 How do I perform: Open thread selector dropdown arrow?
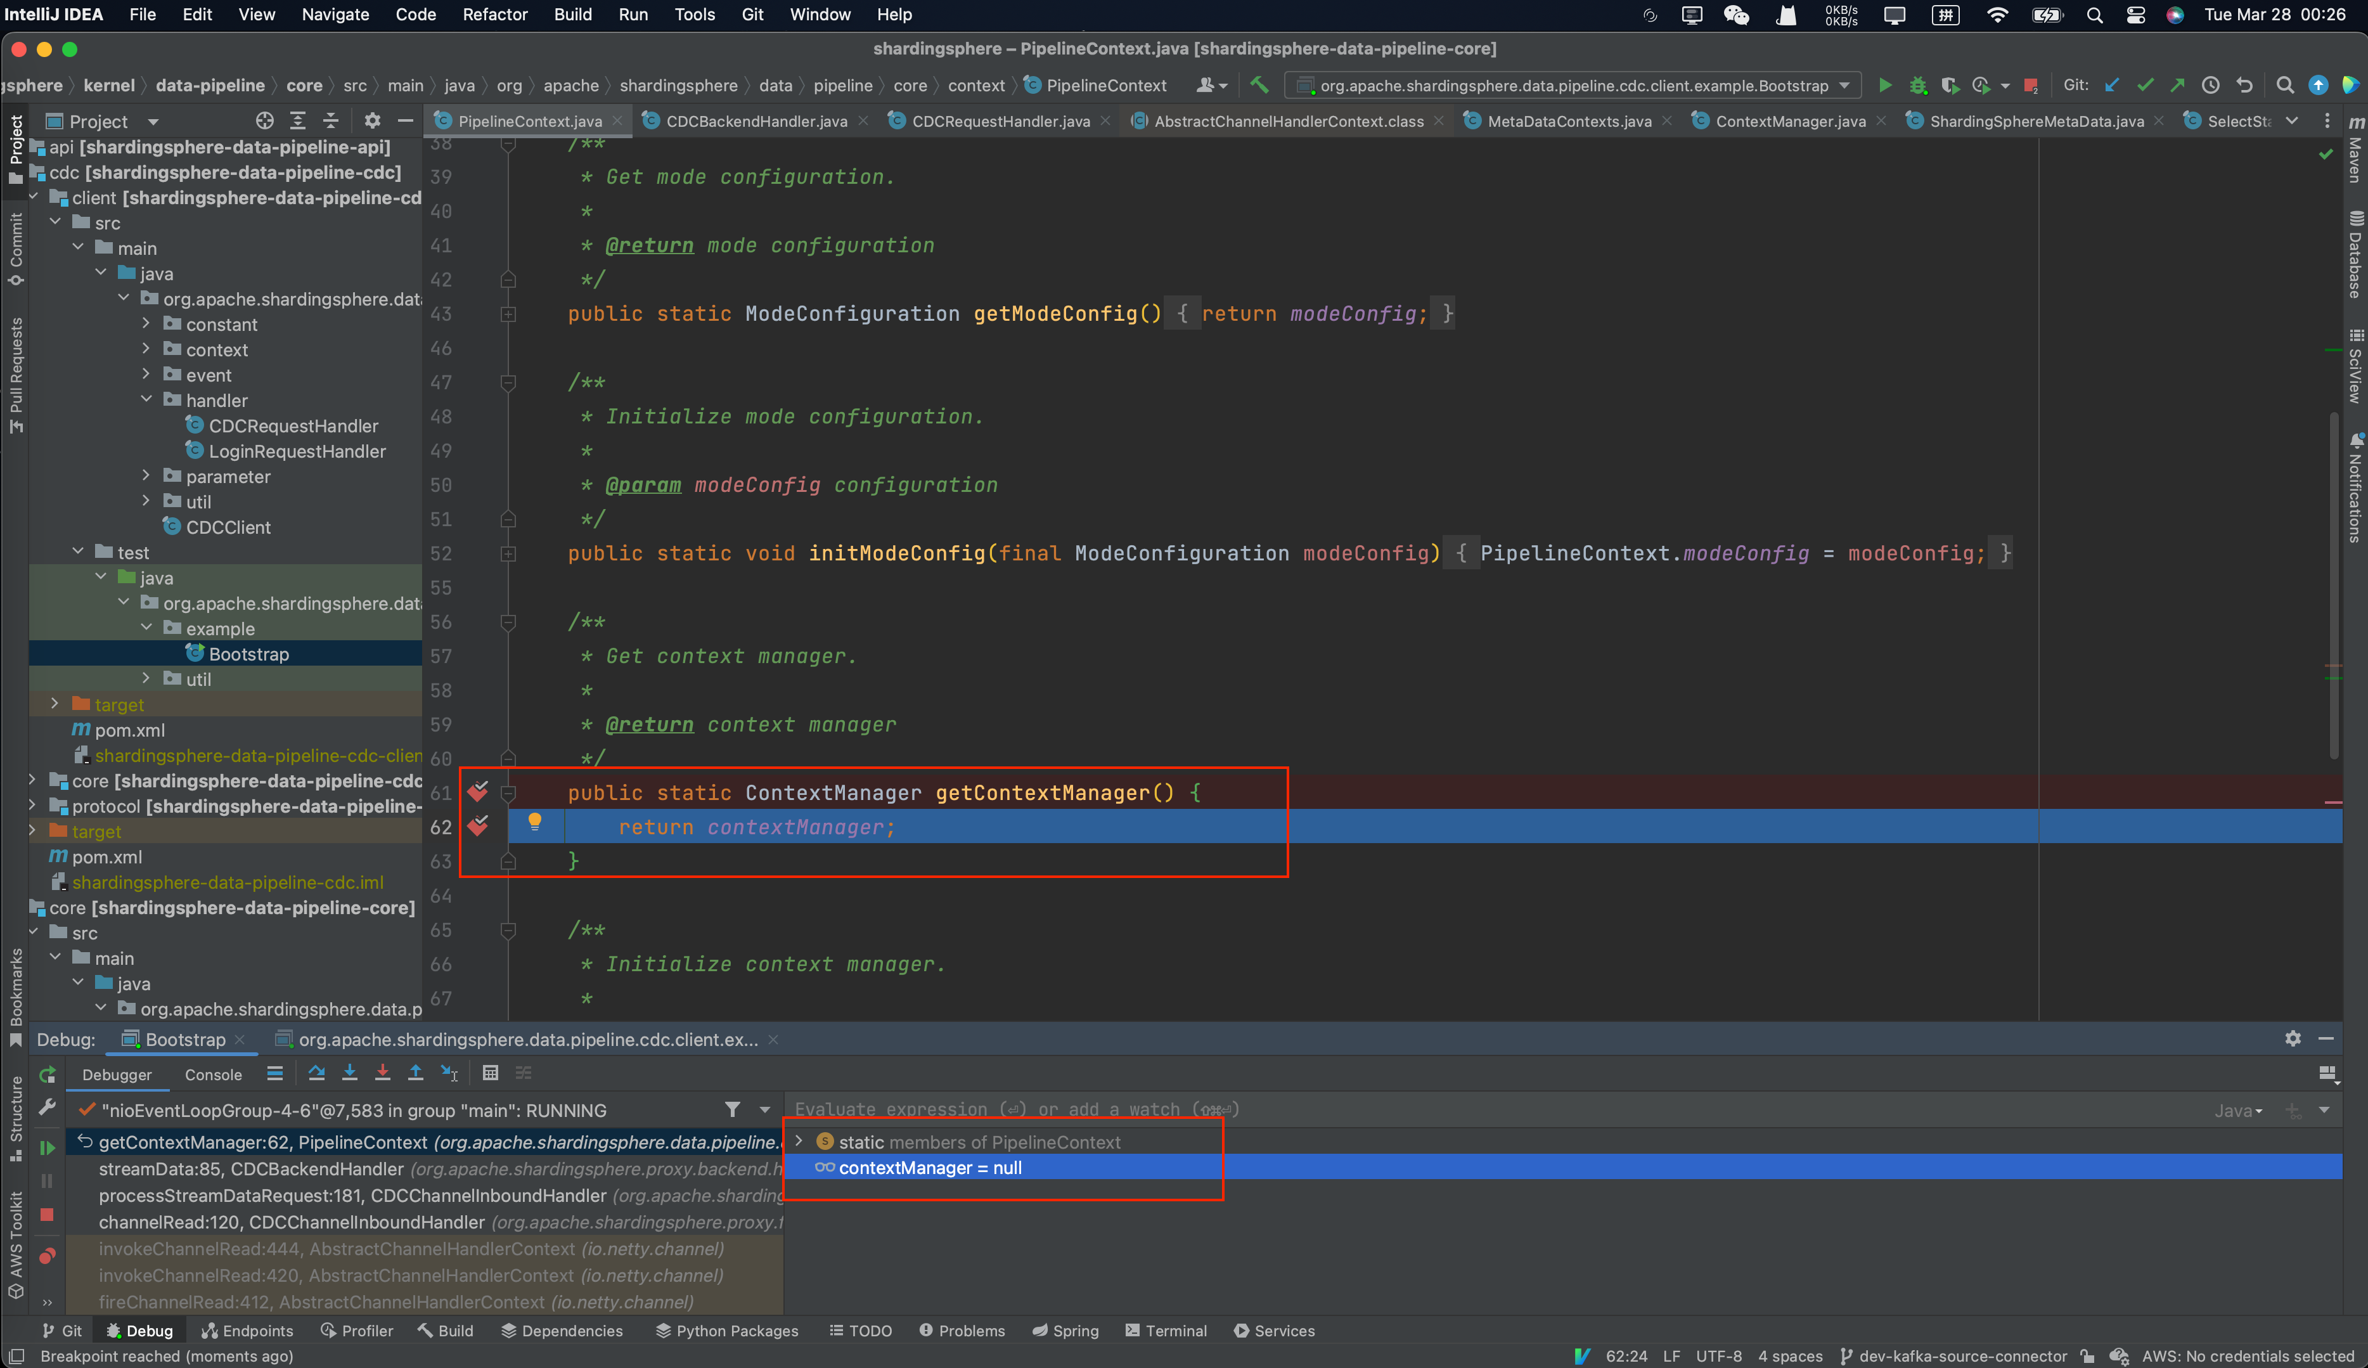tap(764, 1109)
